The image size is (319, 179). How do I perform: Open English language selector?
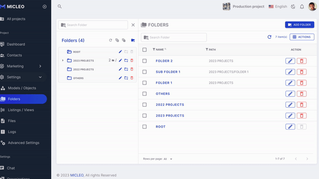point(278,6)
